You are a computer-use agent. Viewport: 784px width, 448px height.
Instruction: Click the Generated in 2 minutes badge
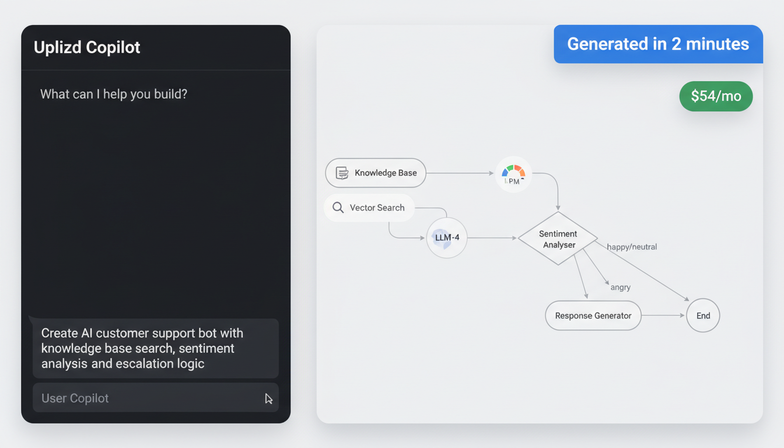pyautogui.click(x=658, y=44)
